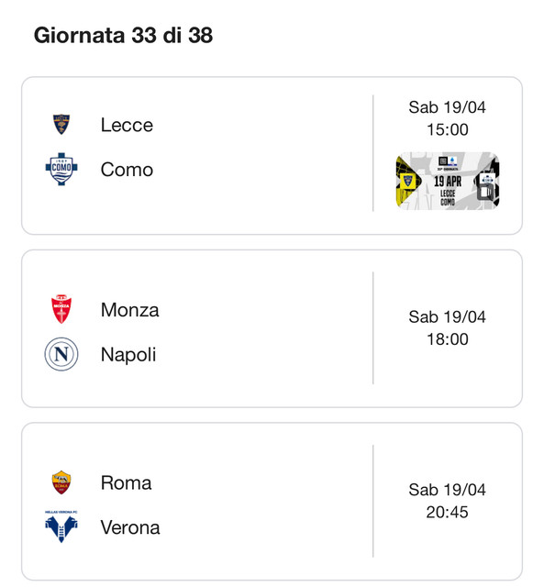Click the Como club logo
The width and height of the screenshot is (544, 587).
(x=61, y=169)
